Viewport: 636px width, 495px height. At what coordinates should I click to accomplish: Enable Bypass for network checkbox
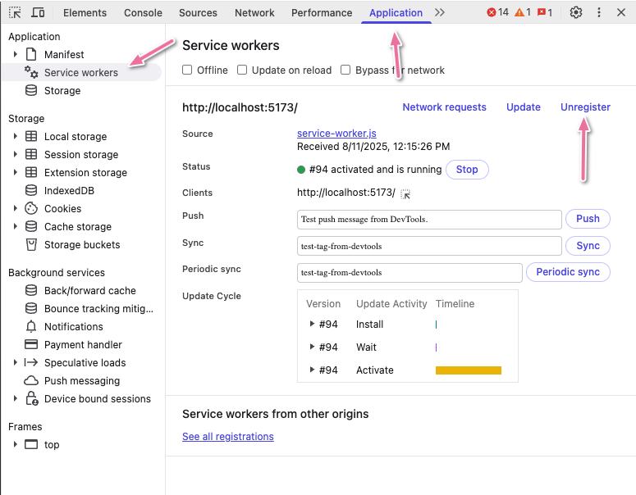(x=345, y=70)
